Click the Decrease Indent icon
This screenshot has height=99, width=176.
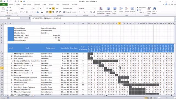[57, 12]
